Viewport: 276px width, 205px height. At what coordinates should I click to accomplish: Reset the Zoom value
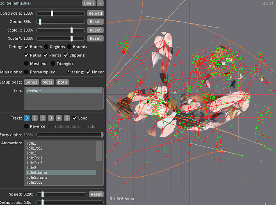coord(95,22)
